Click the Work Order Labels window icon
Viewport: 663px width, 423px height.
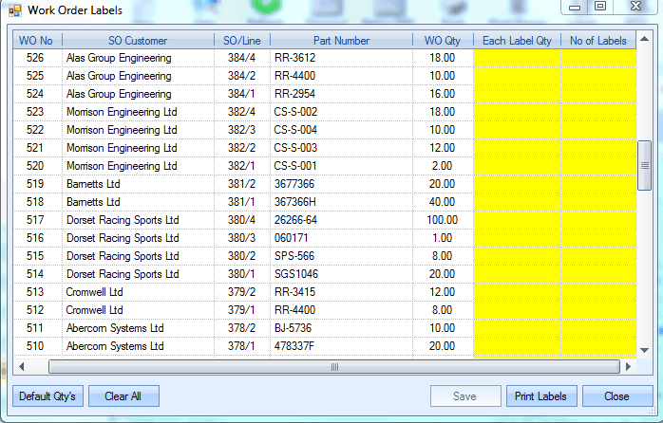(14, 10)
